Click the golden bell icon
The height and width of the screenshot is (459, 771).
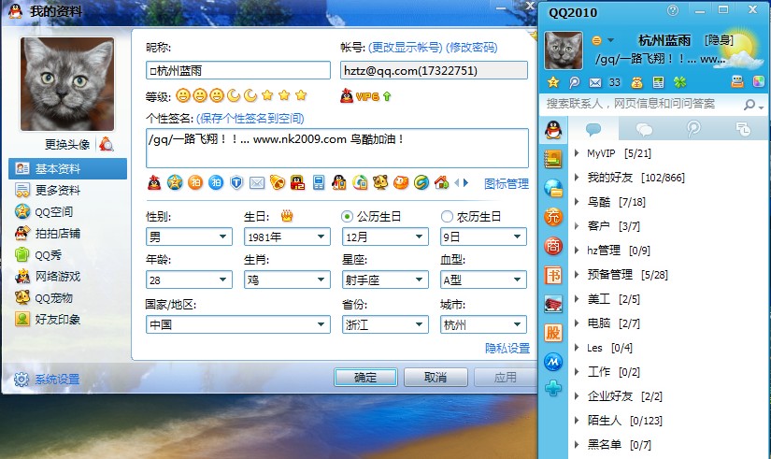tap(278, 182)
